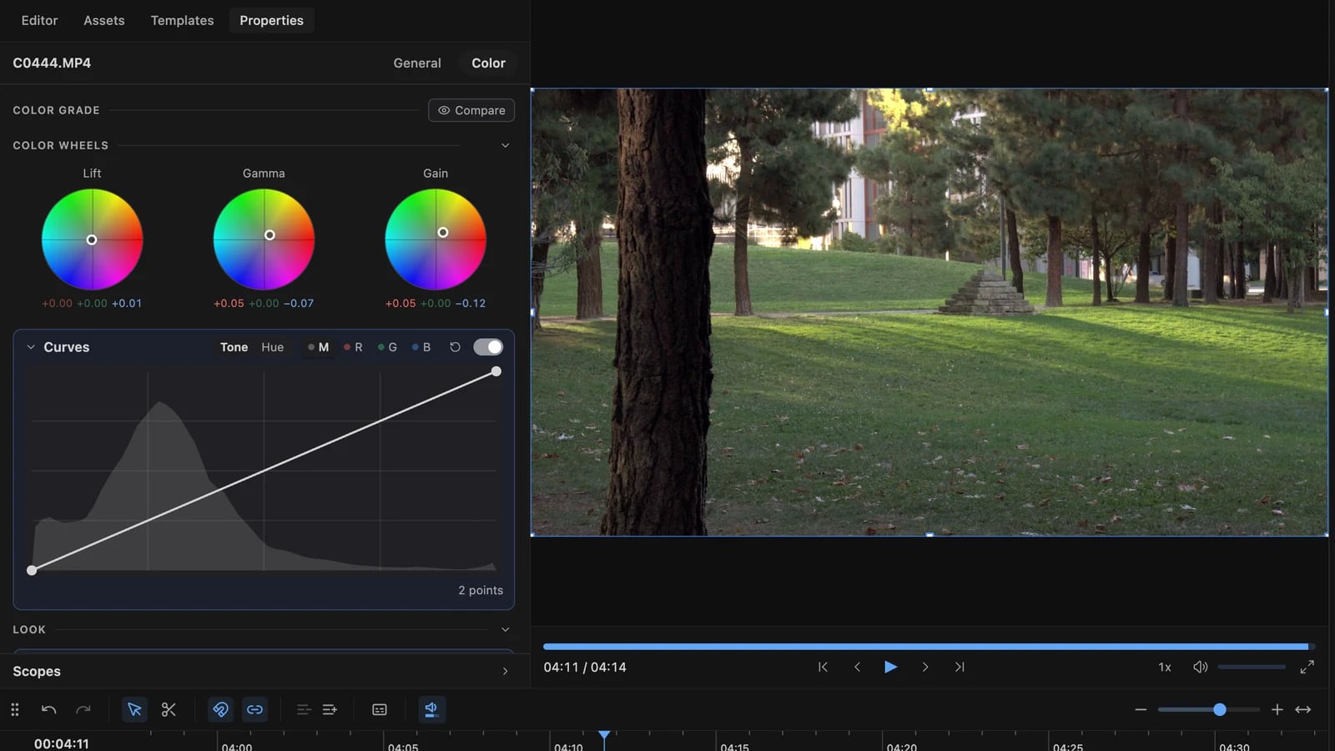Collapse the Curves panel chevron
Viewport: 1335px width, 751px height.
coord(31,347)
